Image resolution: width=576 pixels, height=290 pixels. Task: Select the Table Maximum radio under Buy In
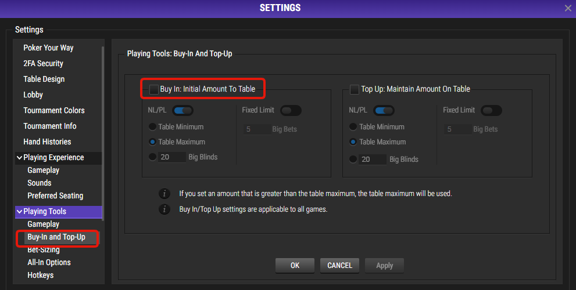click(x=152, y=142)
